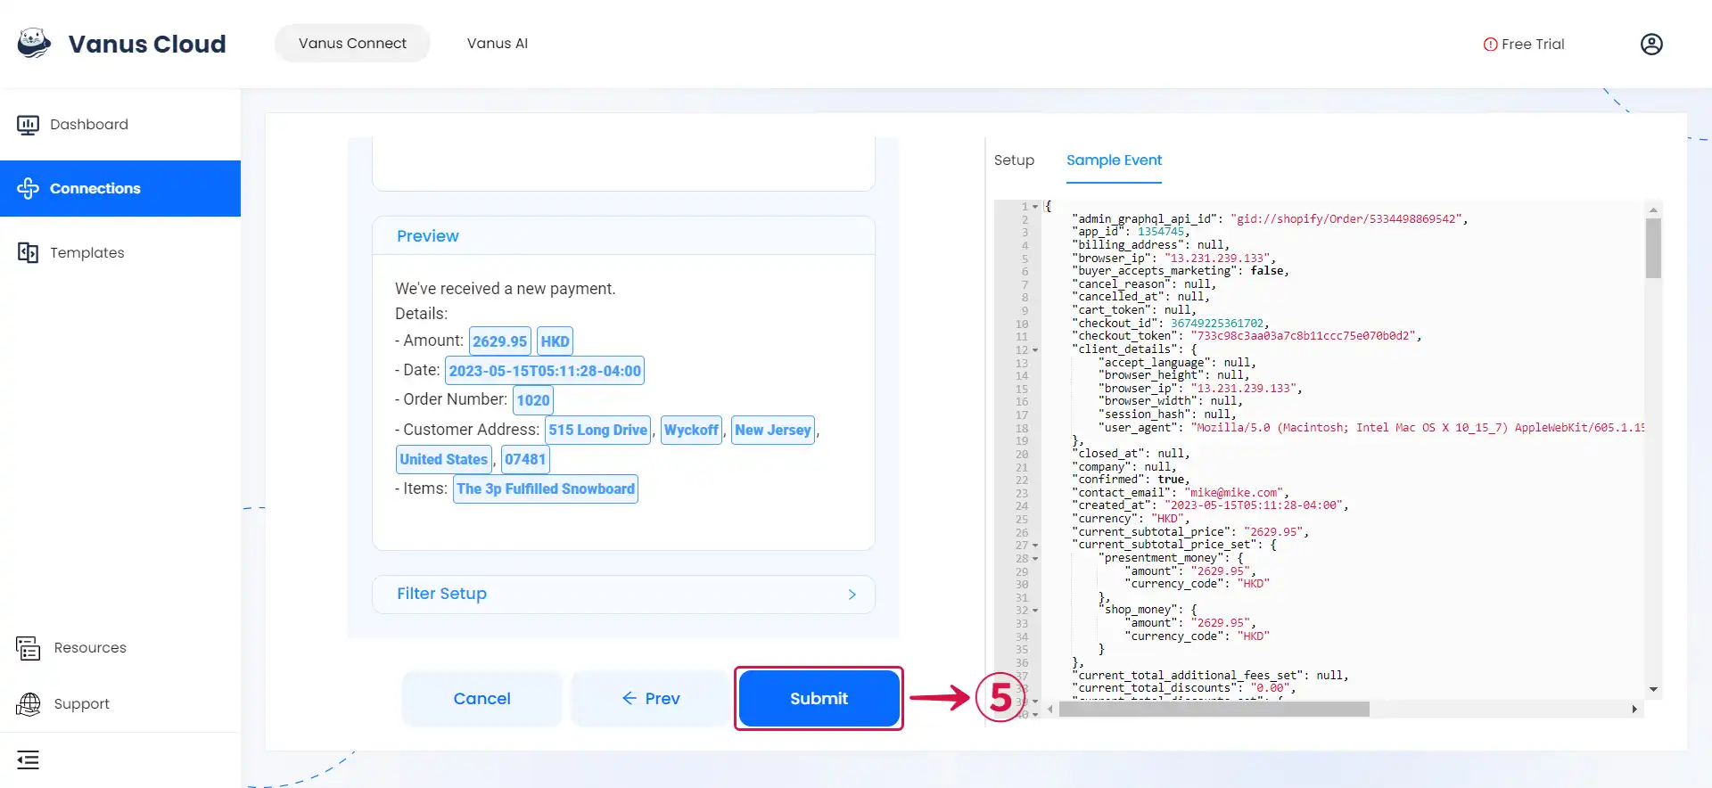Collapse current_subtotal_price_set fold arrow on line 27

1035,546
